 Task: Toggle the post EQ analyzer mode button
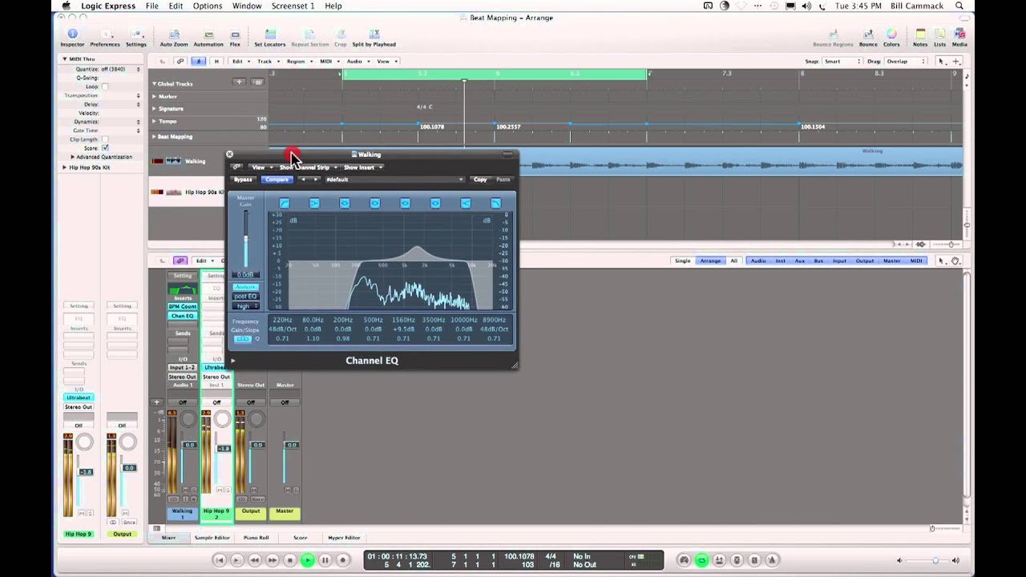(x=245, y=297)
